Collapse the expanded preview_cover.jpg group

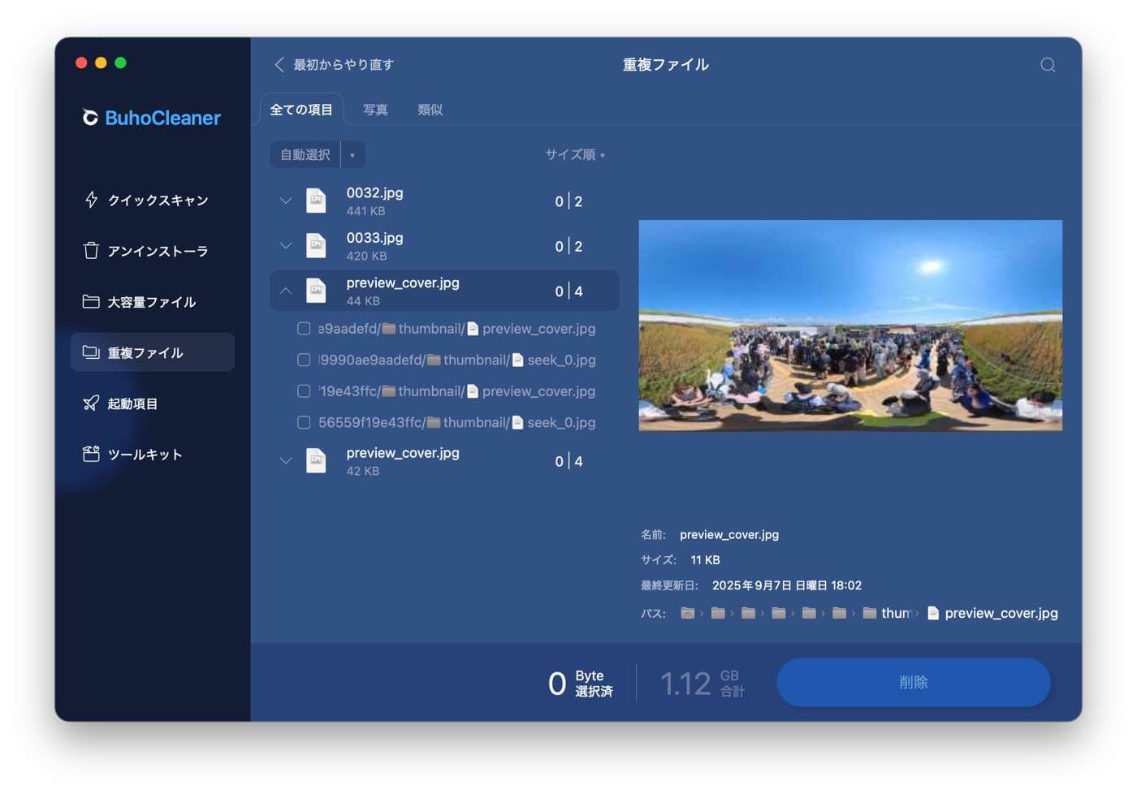pos(285,290)
